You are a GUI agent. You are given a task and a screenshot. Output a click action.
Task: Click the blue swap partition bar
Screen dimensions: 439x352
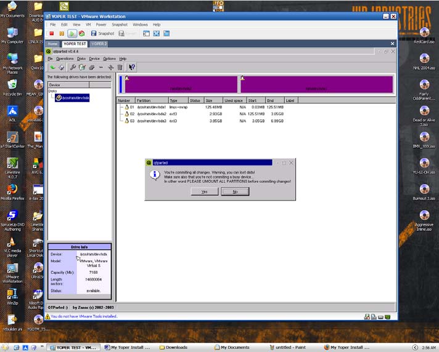pos(121,84)
